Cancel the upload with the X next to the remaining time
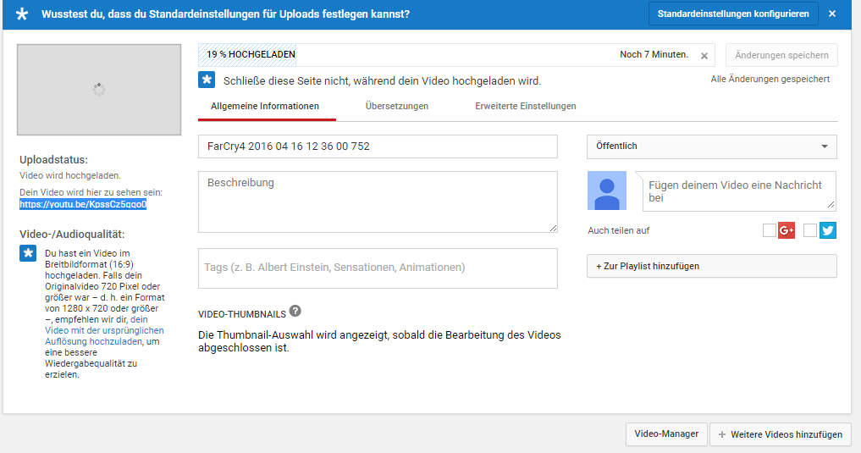The width and height of the screenshot is (861, 453). coord(704,55)
